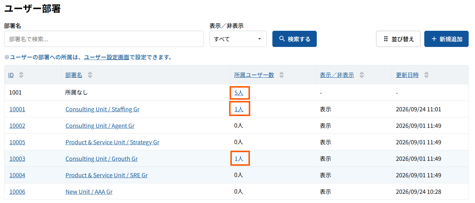Screen dimensions: 475x203
Task: Open the 1人 link for Grouth Gr
Action: tap(239, 159)
